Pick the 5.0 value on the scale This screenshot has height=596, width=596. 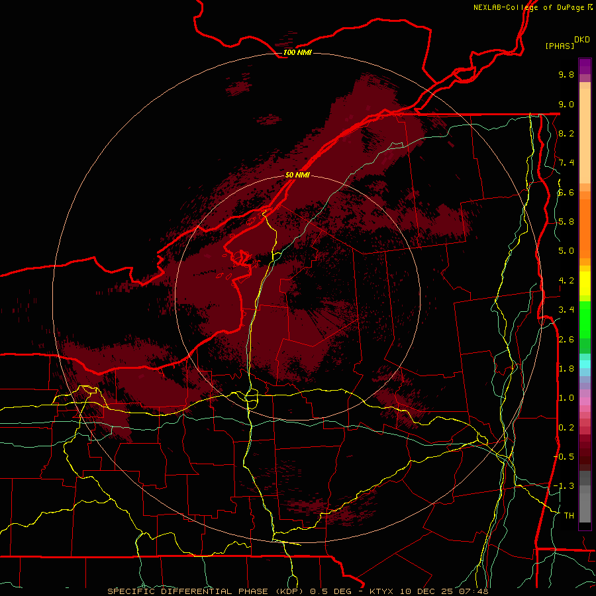tap(566, 251)
